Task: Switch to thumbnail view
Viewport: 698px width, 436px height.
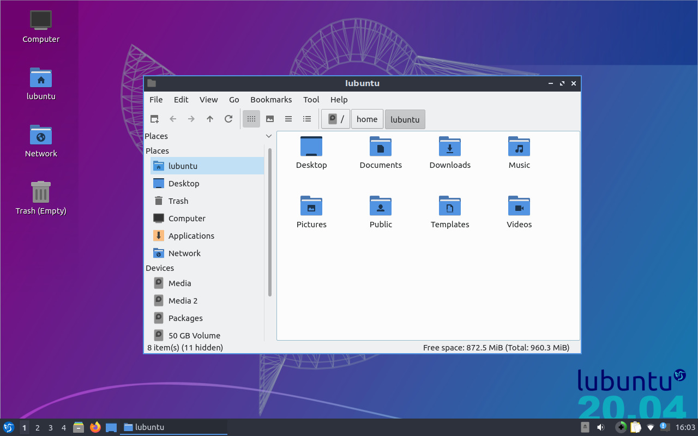Action: (269, 119)
